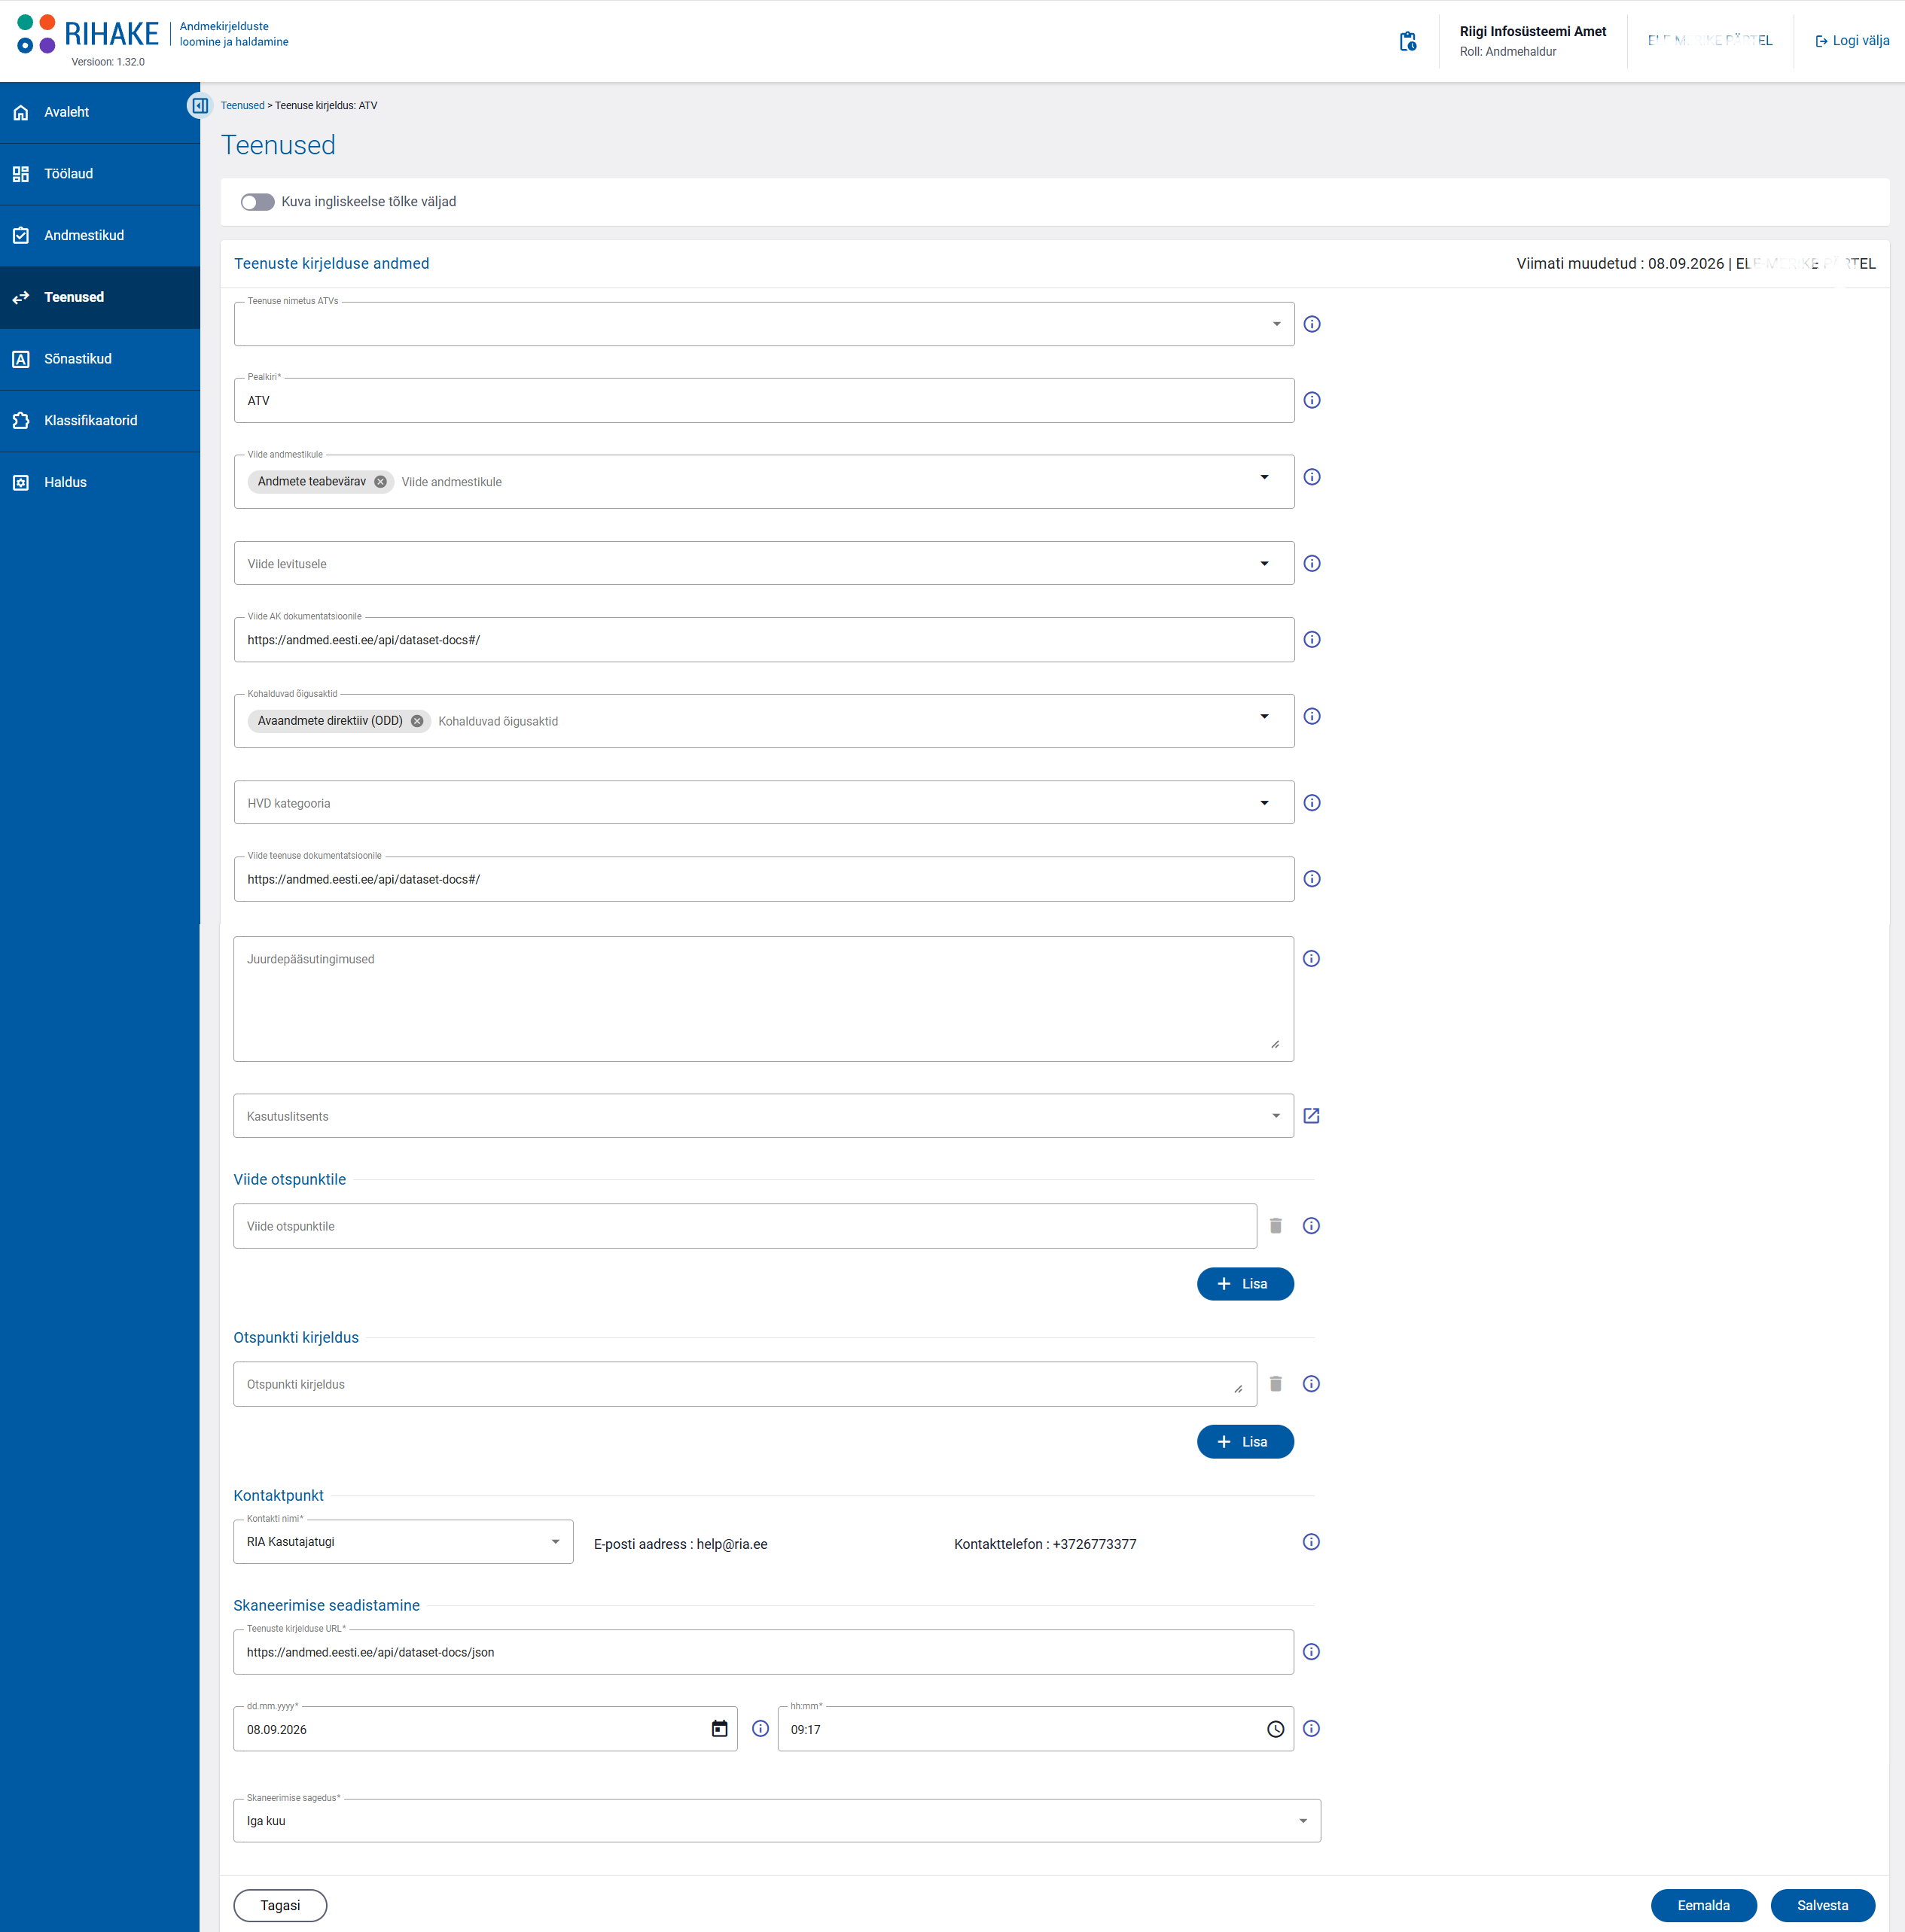Click the Eemalda button
This screenshot has width=1905, height=1932.
click(x=1703, y=1904)
